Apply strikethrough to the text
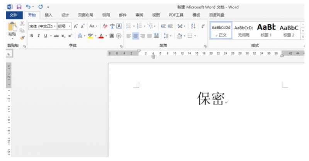Viewport: 309px width, 161px height. 56,36
